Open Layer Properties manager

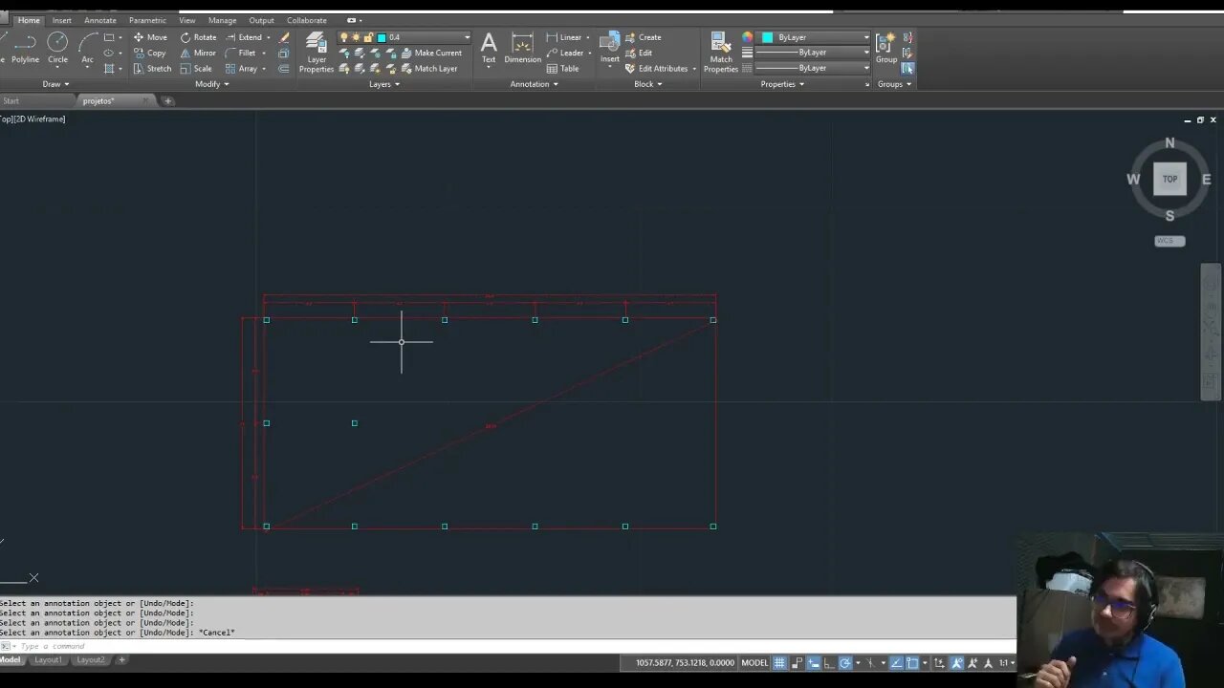coord(317,53)
